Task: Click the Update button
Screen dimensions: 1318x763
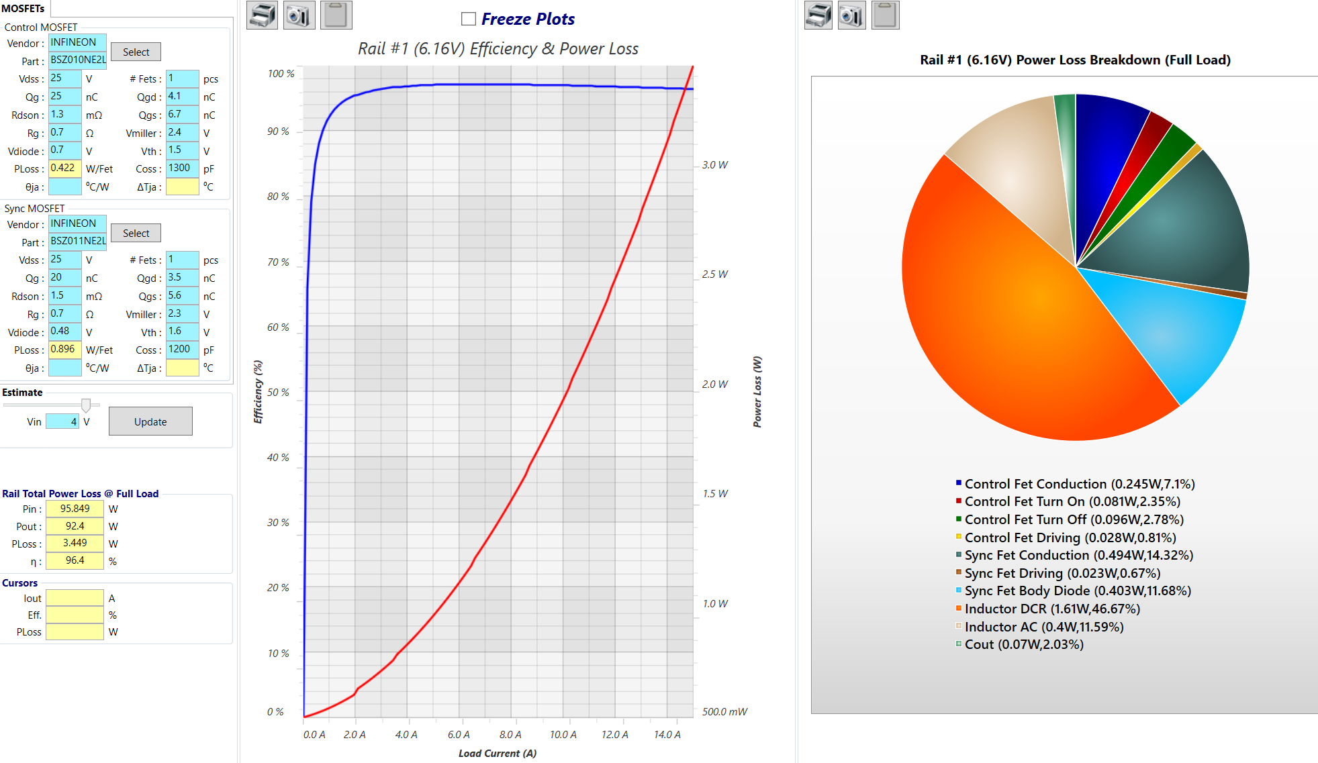Action: click(150, 421)
